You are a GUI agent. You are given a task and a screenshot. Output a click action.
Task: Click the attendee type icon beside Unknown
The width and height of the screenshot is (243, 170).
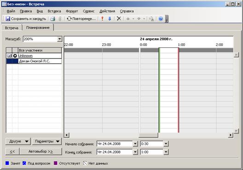click(x=15, y=56)
